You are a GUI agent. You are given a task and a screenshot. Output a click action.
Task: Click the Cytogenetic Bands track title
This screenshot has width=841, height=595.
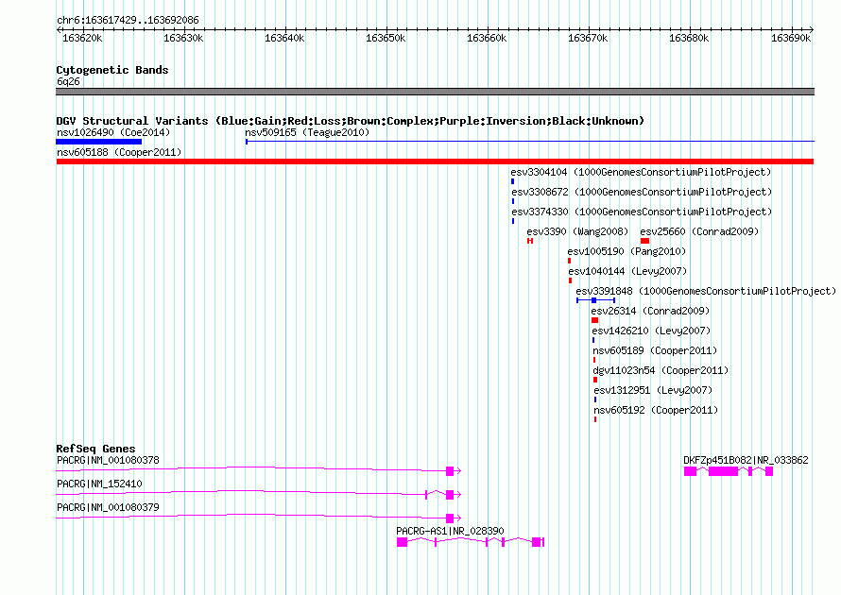point(112,70)
